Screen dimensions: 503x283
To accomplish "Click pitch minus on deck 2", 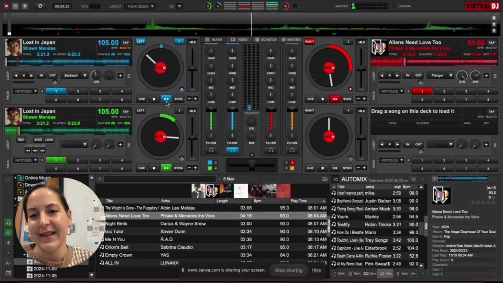I will pyautogui.click(x=358, y=99).
